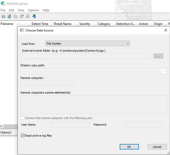Toggle Connect the remote computer with user checkbox
Viewport: 170px width, 155px height.
point(23,118)
